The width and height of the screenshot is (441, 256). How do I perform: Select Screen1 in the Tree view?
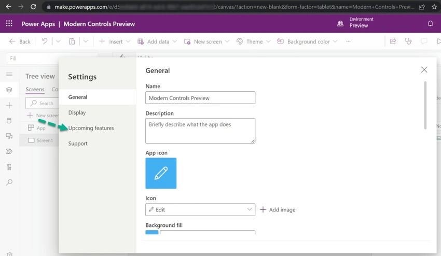click(39, 140)
